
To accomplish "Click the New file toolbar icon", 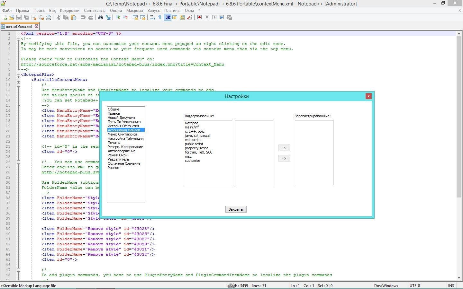I will coord(5,17).
